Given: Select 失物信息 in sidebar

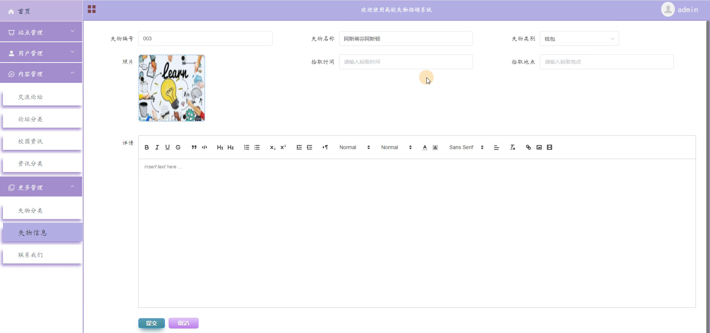Looking at the screenshot, I should click(43, 233).
